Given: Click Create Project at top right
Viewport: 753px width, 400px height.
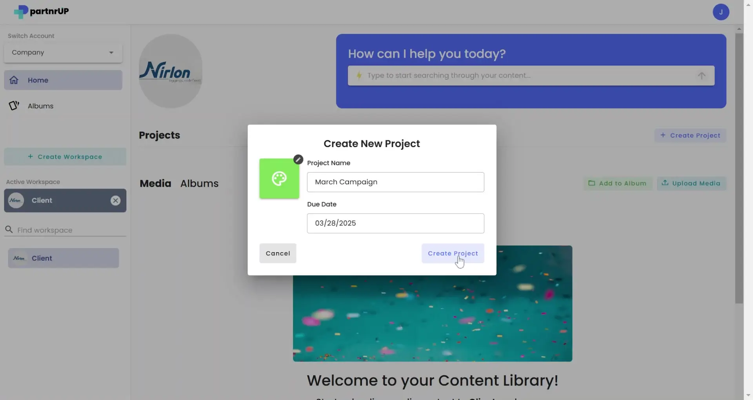Looking at the screenshot, I should [691, 135].
